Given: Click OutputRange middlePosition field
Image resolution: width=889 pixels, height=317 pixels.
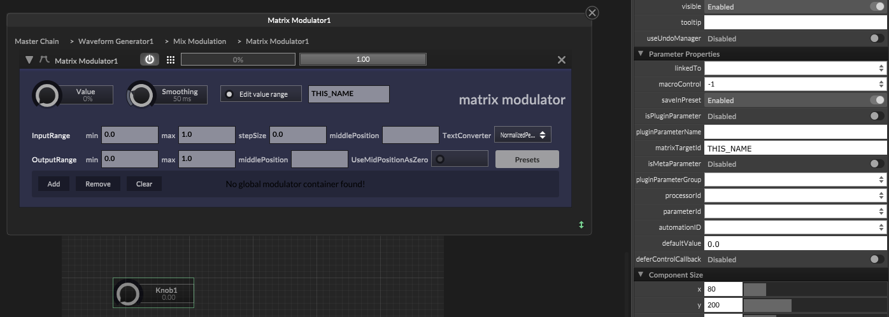Looking at the screenshot, I should click(320, 159).
